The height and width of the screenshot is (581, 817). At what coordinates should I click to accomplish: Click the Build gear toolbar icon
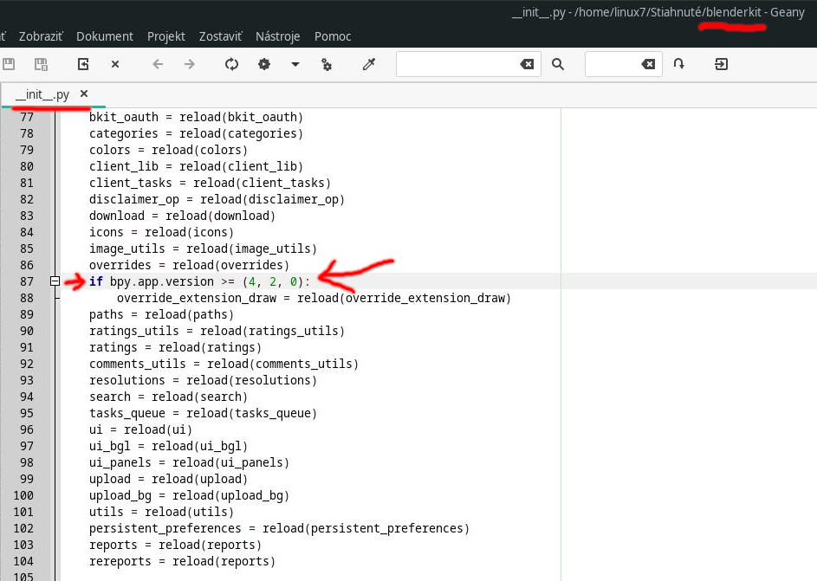(264, 64)
